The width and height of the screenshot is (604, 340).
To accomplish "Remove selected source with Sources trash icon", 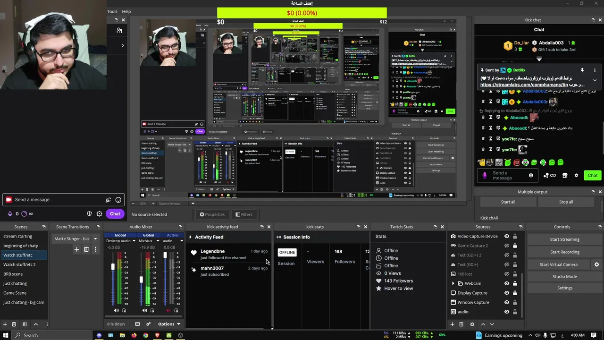I will click(x=461, y=324).
